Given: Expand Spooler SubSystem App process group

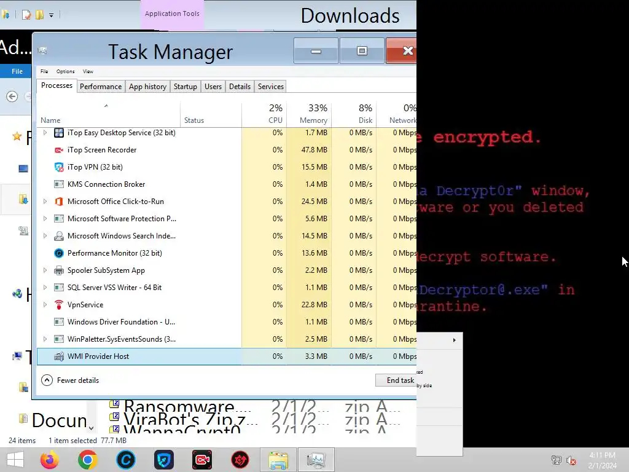Looking at the screenshot, I should tap(45, 270).
